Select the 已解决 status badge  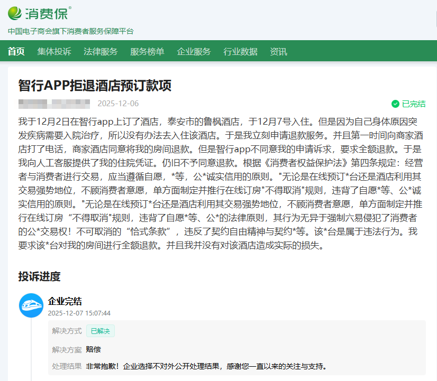point(100,330)
